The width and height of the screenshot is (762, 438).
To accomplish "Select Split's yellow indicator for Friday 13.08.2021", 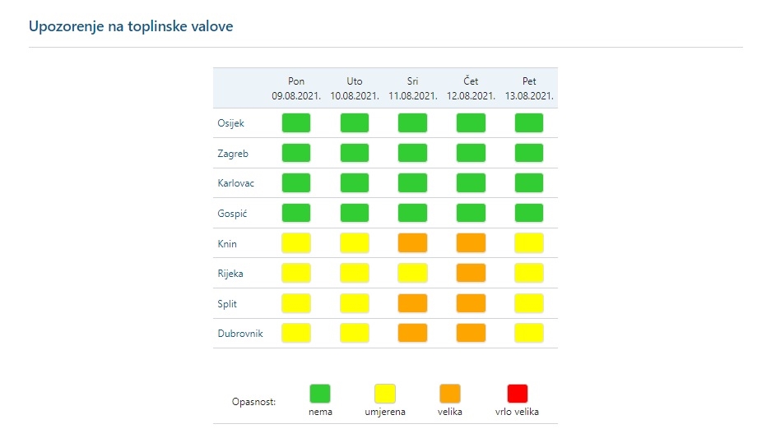I will click(529, 303).
